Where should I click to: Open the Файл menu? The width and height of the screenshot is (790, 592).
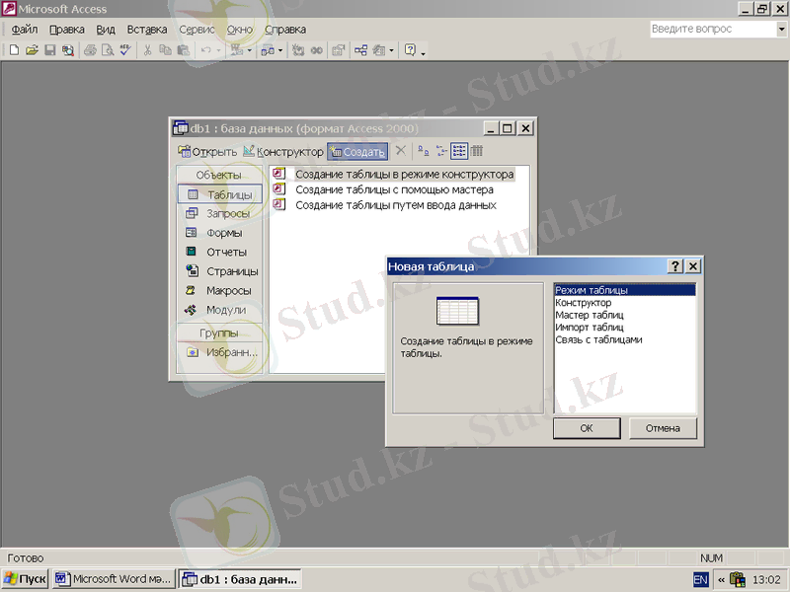pos(25,30)
